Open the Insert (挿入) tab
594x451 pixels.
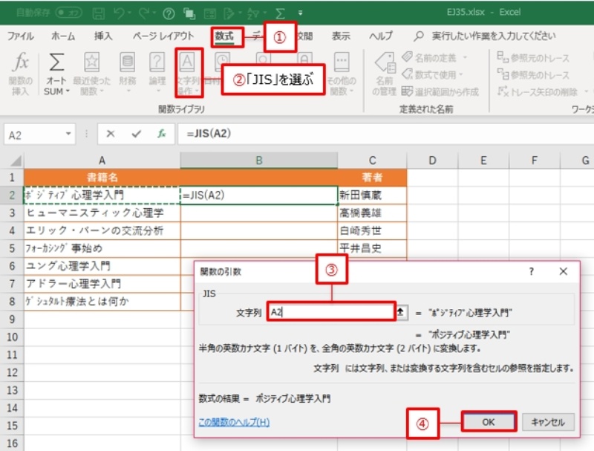(103, 36)
